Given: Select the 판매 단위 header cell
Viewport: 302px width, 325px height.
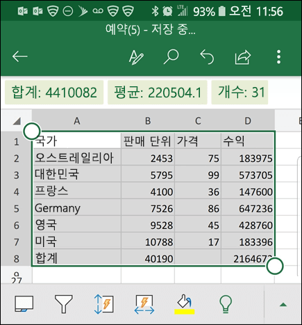Looking at the screenshot, I should [x=148, y=141].
